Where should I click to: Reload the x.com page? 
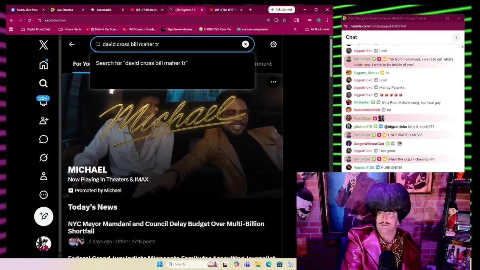(29, 20)
